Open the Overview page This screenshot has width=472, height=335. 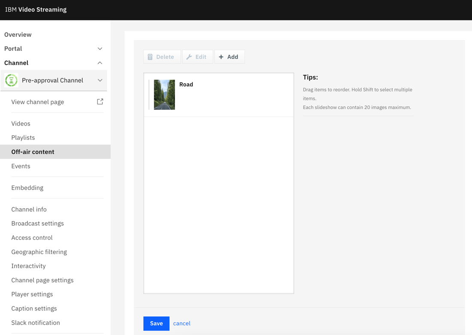(18, 35)
